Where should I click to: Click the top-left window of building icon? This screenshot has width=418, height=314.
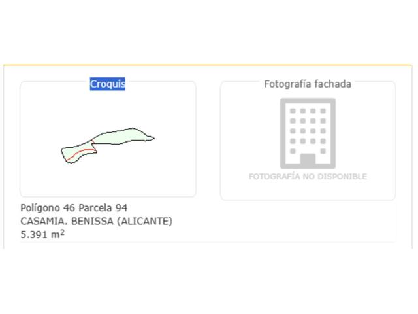(x=293, y=111)
